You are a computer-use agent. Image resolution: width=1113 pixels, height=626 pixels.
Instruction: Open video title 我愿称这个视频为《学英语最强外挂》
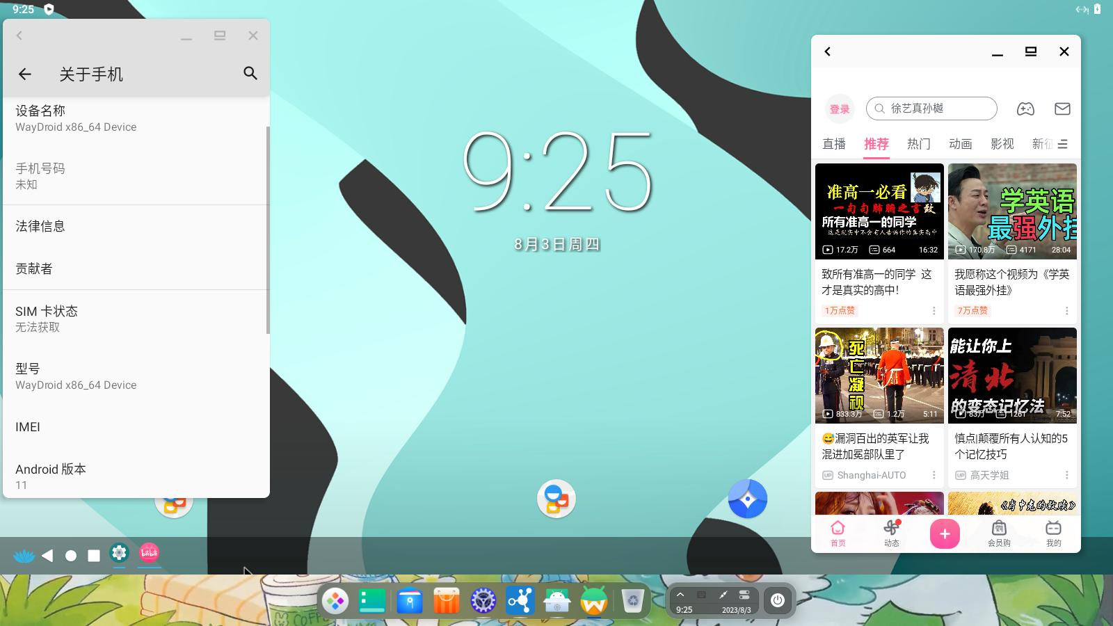(1011, 282)
